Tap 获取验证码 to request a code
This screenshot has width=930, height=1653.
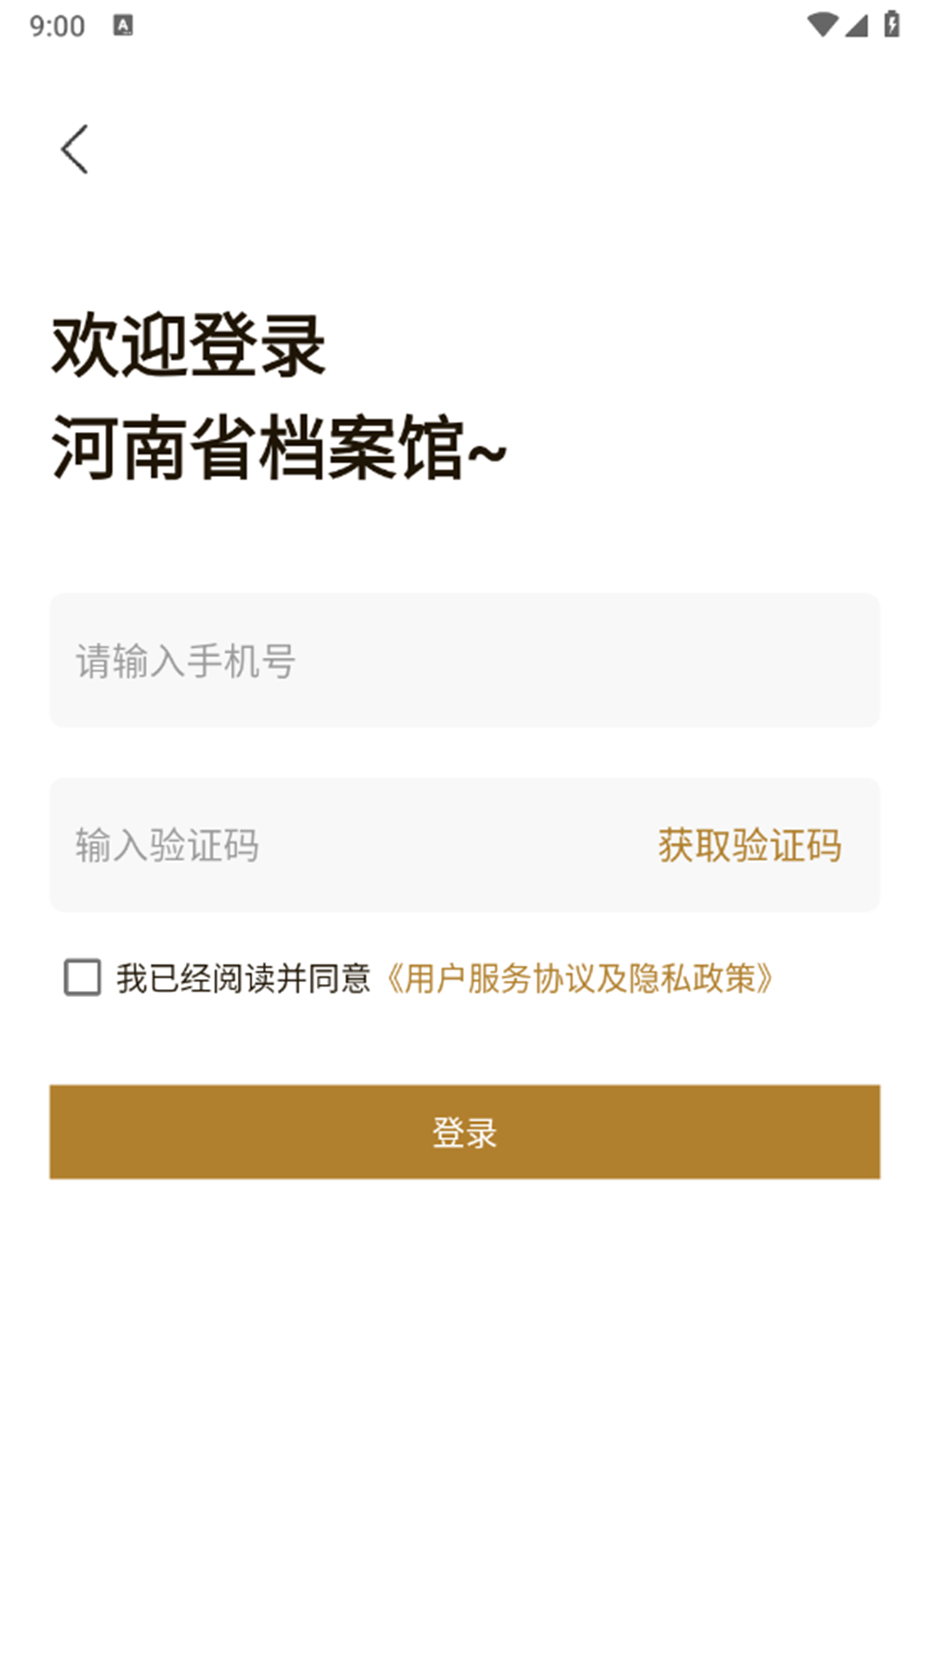coord(750,845)
